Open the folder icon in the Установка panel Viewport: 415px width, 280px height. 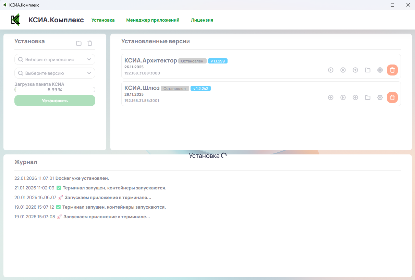coord(79,43)
